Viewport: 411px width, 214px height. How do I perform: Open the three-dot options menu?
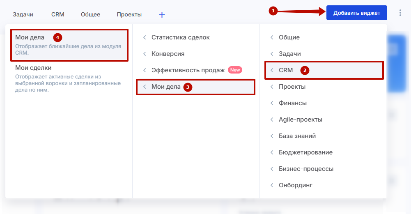pyautogui.click(x=400, y=13)
